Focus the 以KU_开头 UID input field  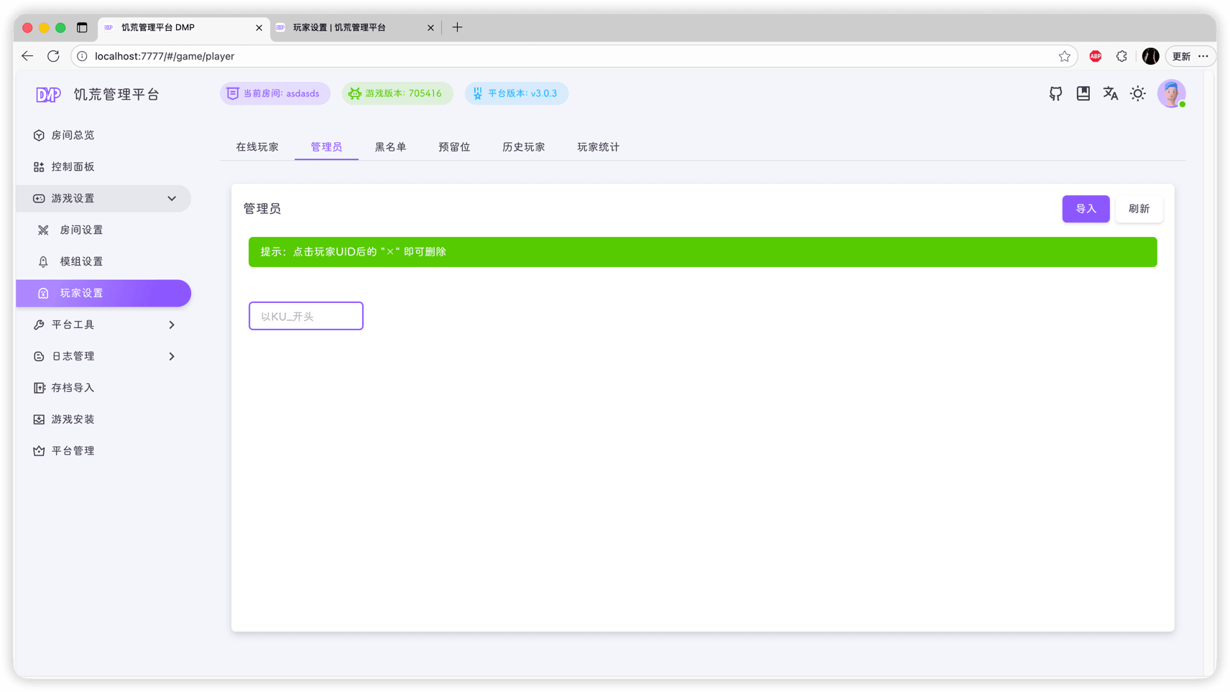(306, 316)
